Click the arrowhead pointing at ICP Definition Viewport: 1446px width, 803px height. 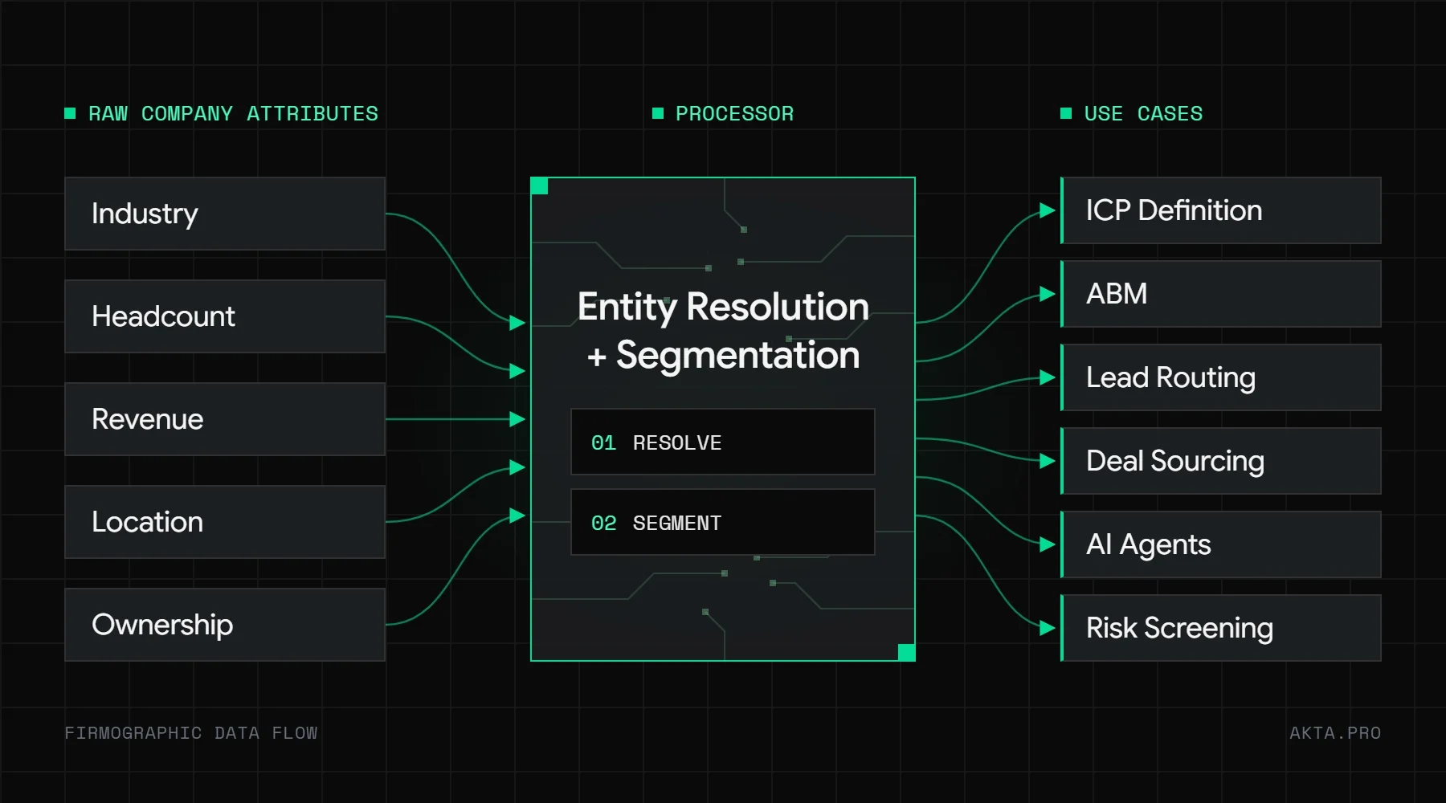(1047, 210)
